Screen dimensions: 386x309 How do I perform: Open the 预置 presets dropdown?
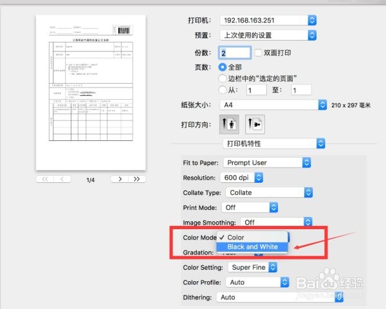click(x=268, y=35)
